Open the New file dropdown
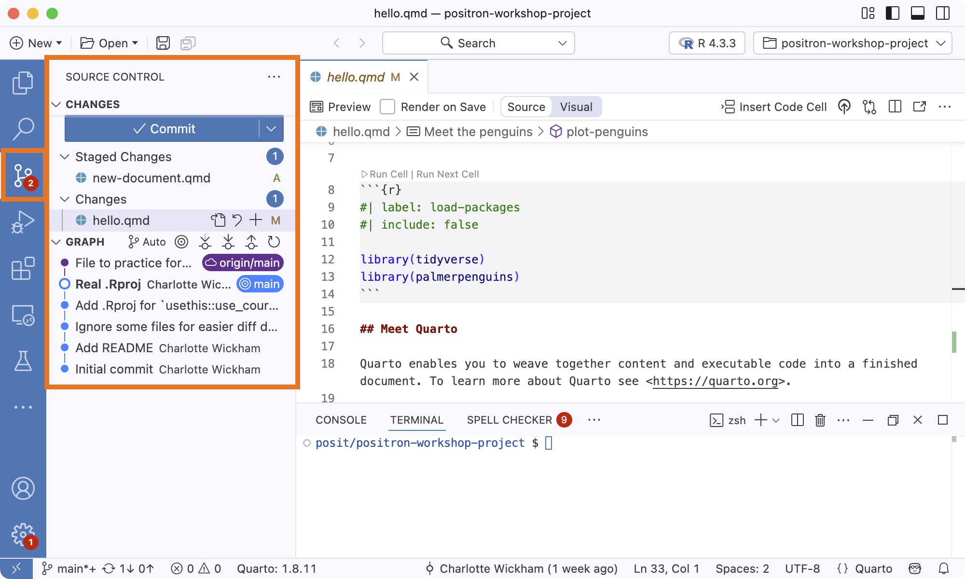The width and height of the screenshot is (965, 579). tap(36, 43)
